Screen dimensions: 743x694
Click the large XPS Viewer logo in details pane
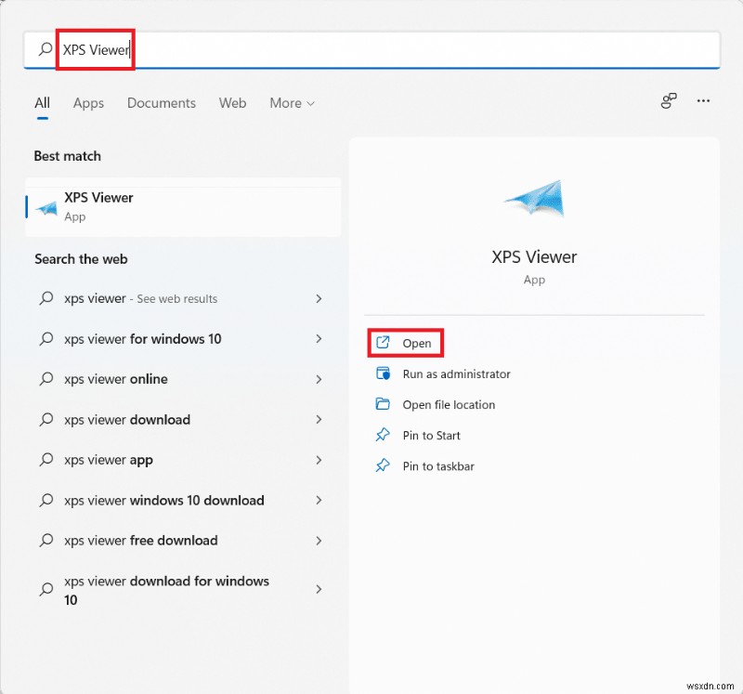click(535, 198)
